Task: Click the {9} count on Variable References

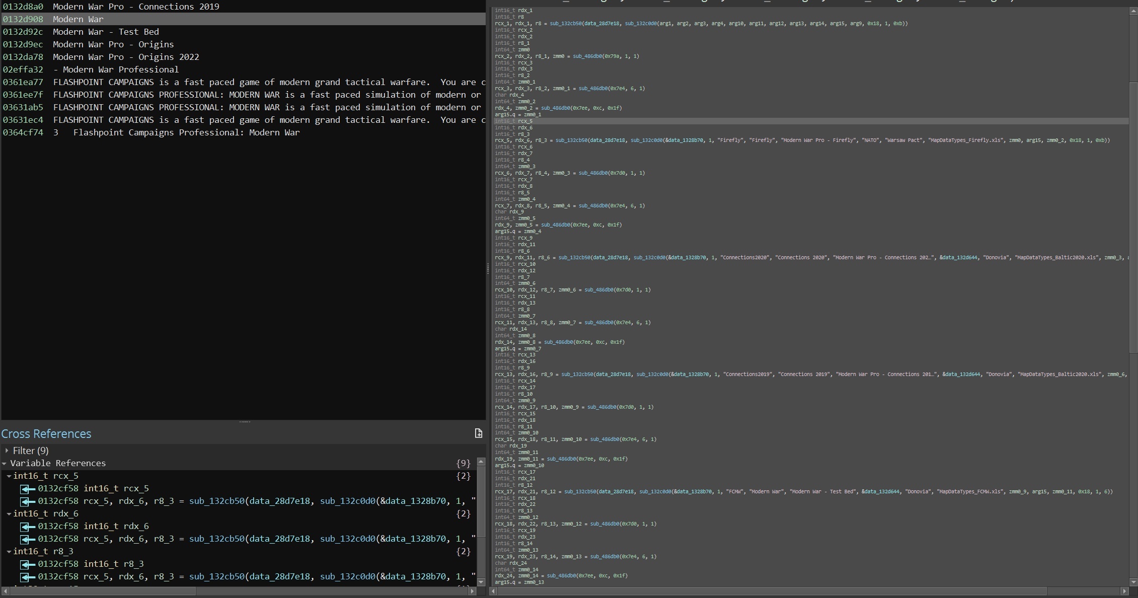Action: click(463, 463)
